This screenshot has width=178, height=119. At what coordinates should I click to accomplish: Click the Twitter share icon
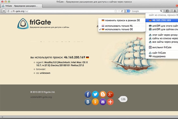(x=95, y=94)
